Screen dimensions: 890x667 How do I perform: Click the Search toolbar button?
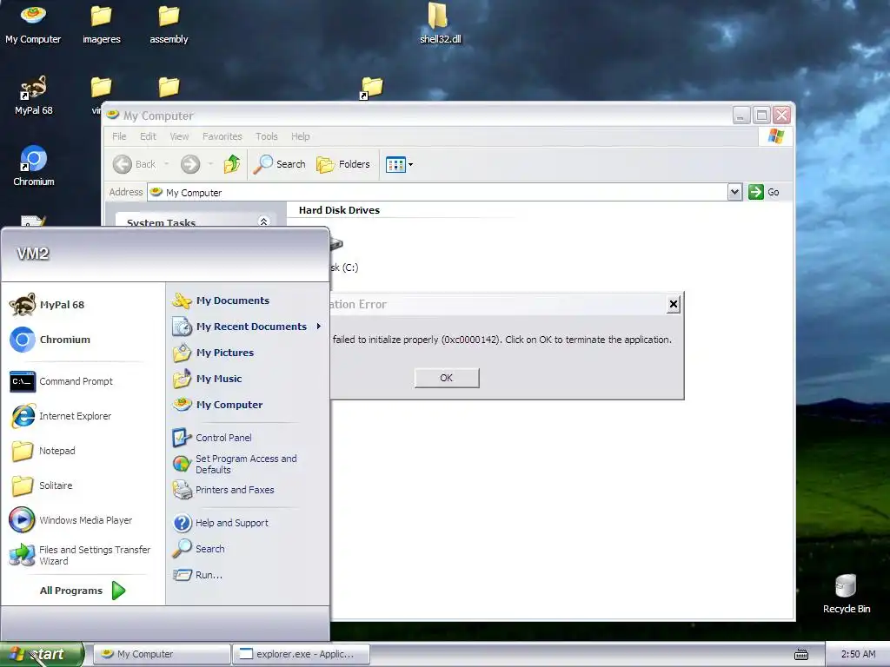pyautogui.click(x=279, y=164)
